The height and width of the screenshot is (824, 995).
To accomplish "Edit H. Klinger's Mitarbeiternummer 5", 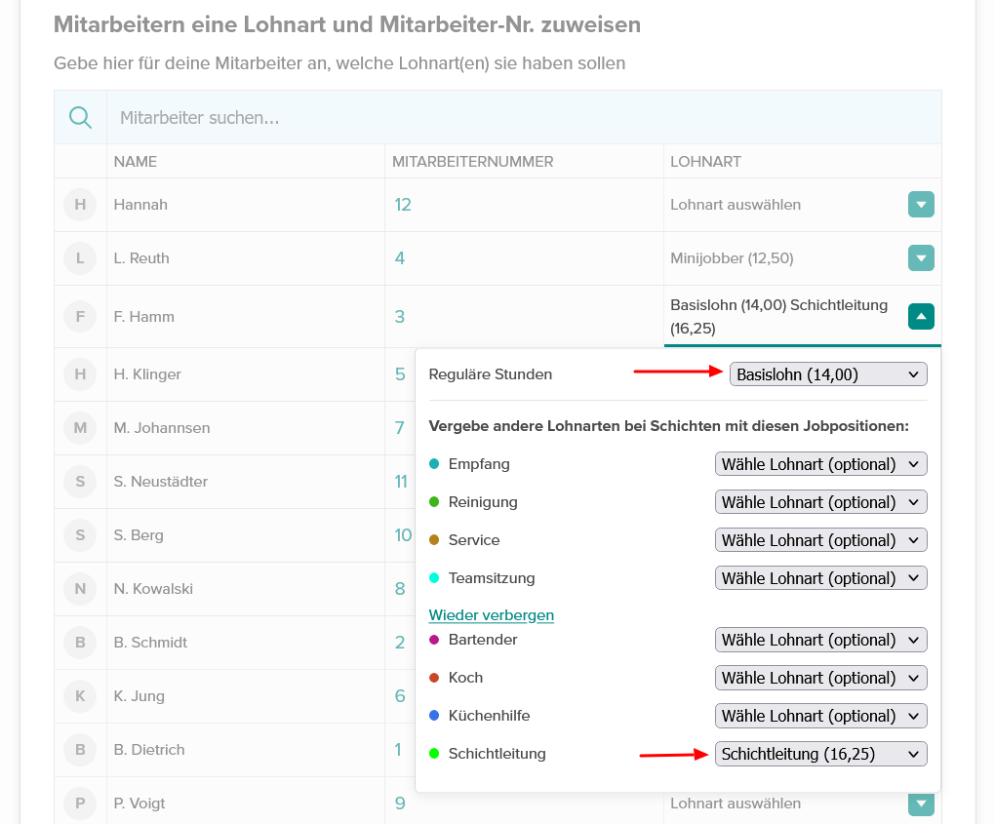I will (x=400, y=374).
